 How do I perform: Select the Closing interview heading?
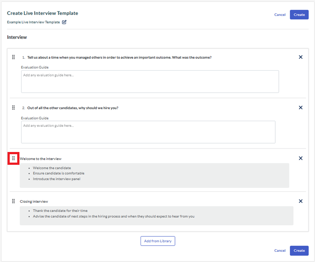pyautogui.click(x=34, y=201)
